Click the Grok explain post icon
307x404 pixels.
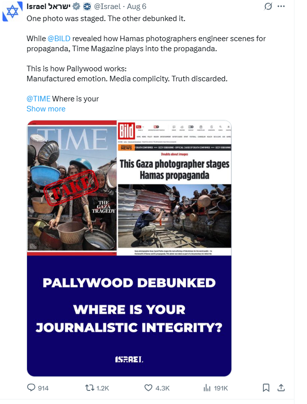coord(268,6)
